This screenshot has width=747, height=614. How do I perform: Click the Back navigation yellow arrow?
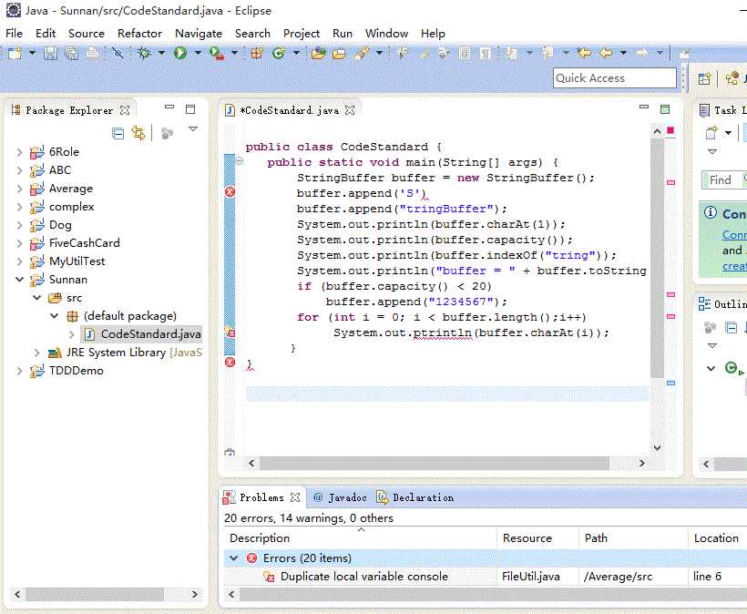pyautogui.click(x=606, y=53)
